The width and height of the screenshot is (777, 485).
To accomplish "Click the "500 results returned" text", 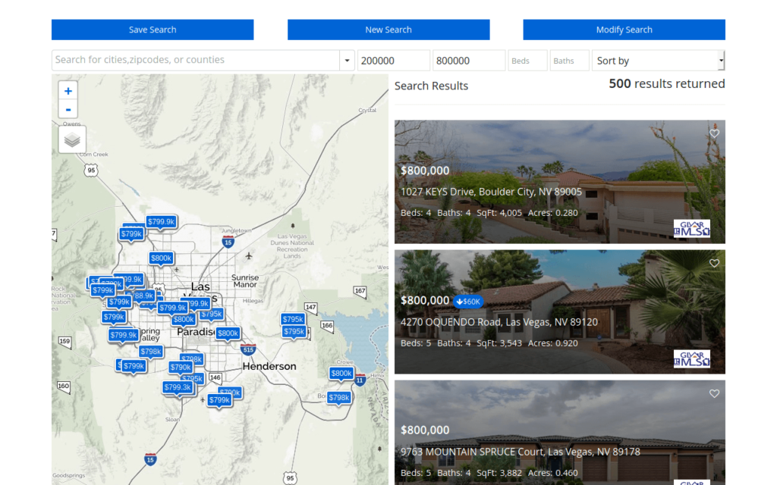I will pos(667,83).
